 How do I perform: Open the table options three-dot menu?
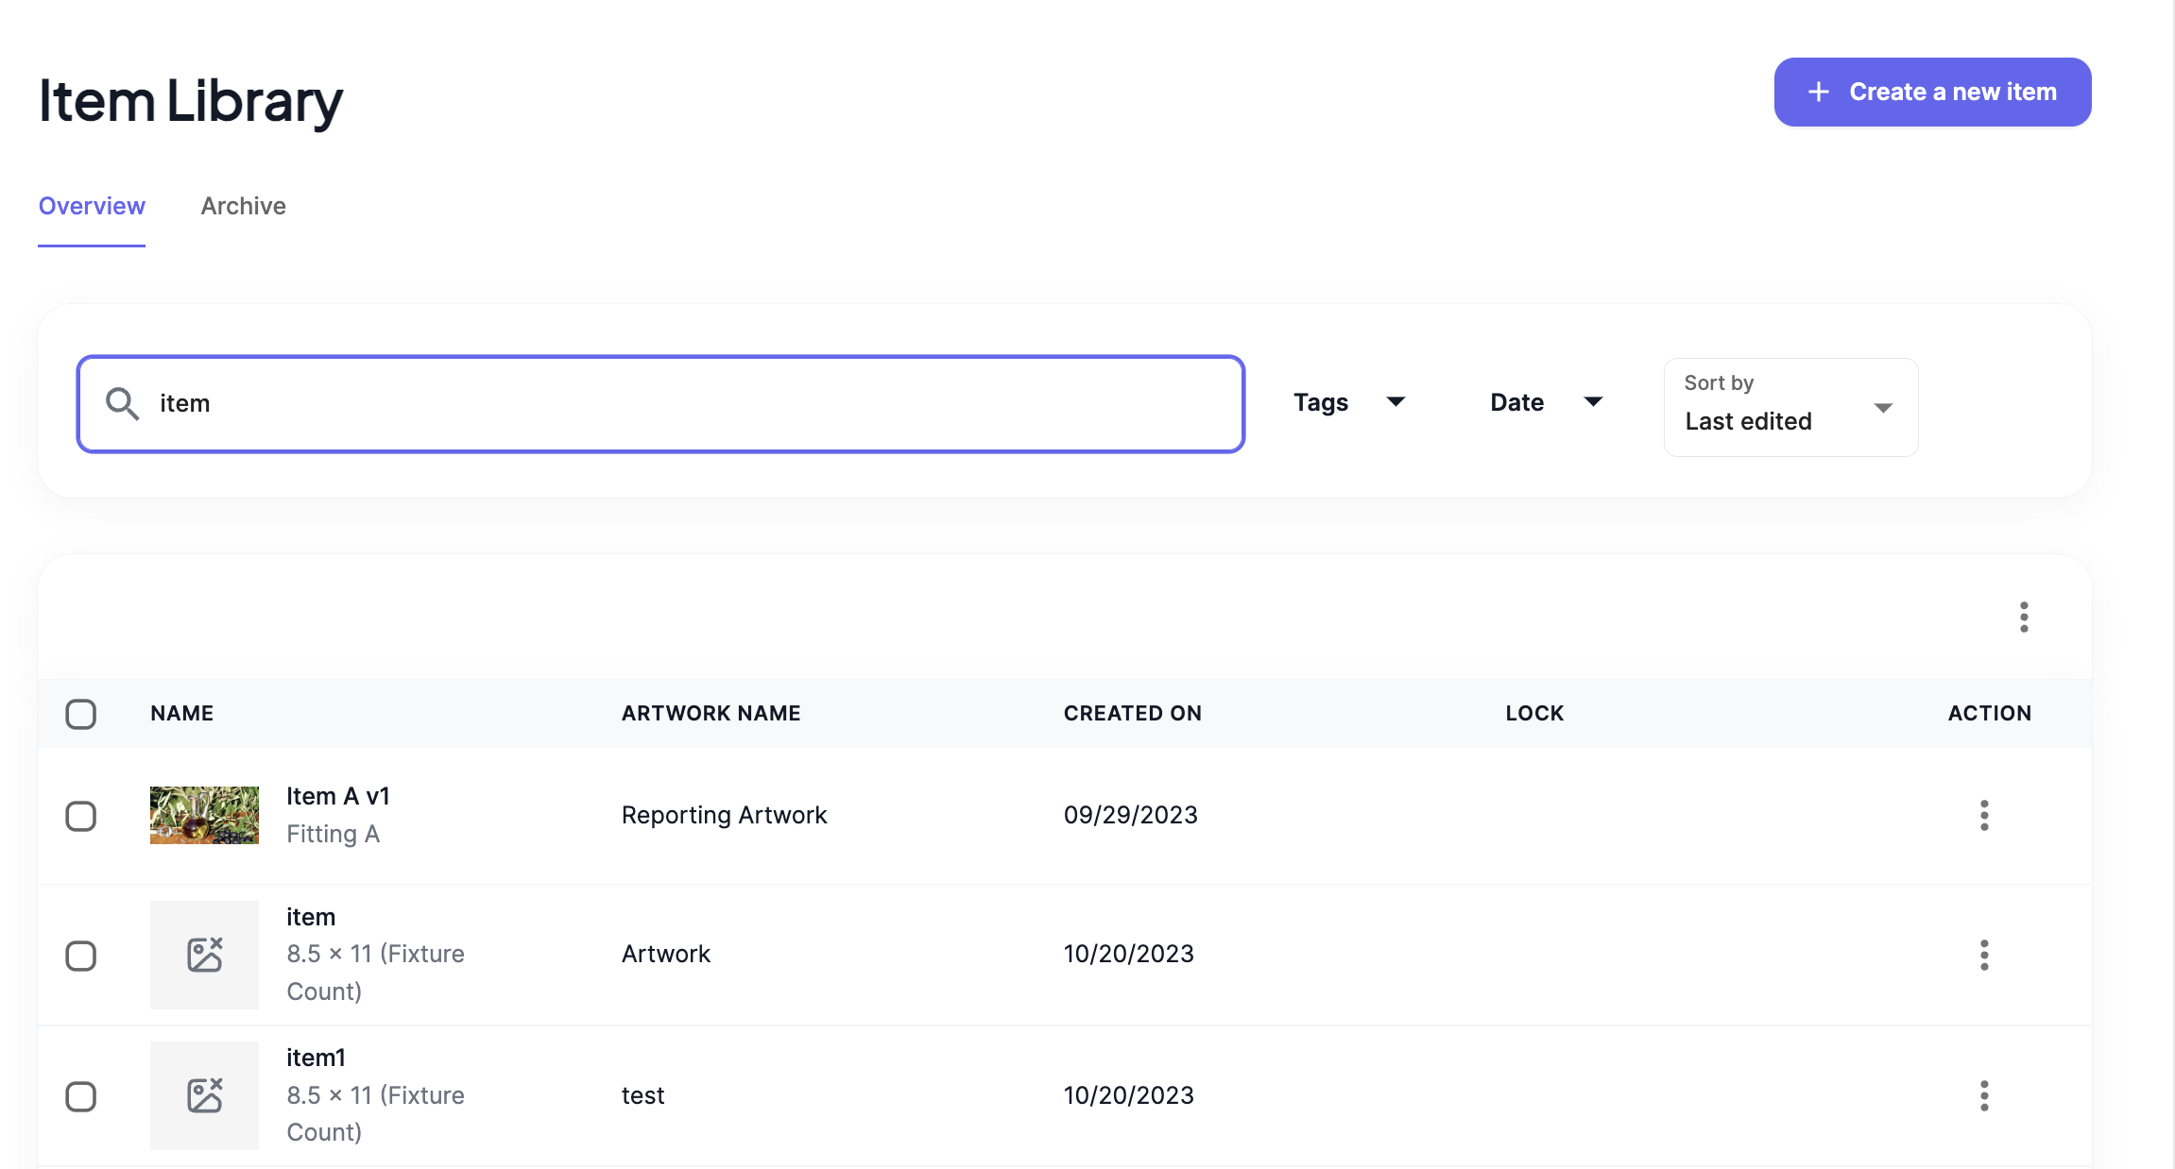coord(2023,617)
